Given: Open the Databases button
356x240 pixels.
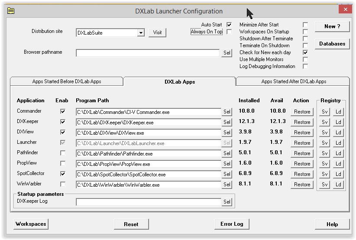Looking at the screenshot, I should click(x=332, y=44).
